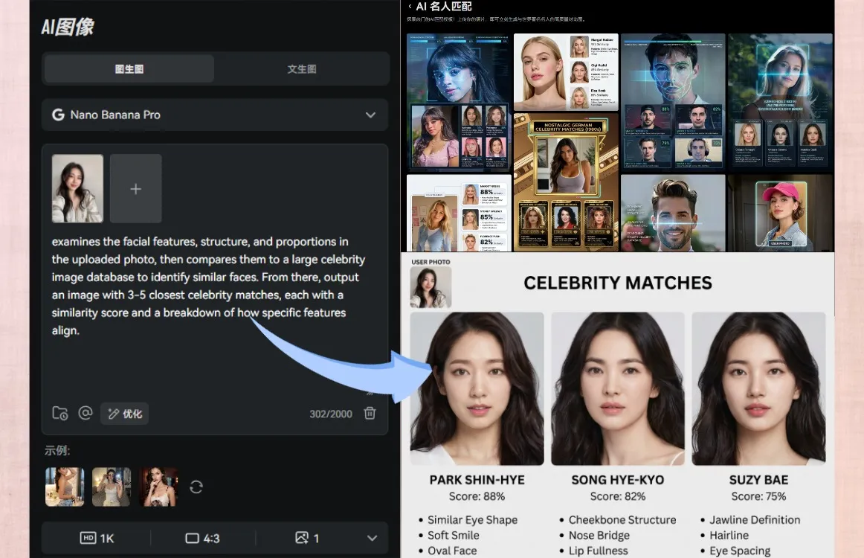Screen dimensions: 864x558
Task: Click the Nose Bridge bullet
Action: (599, 536)
